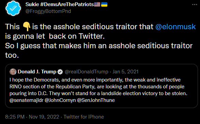
Task: Click the 8:25 PM · Nov 19, 2022 timestamp
Action: 32,117
